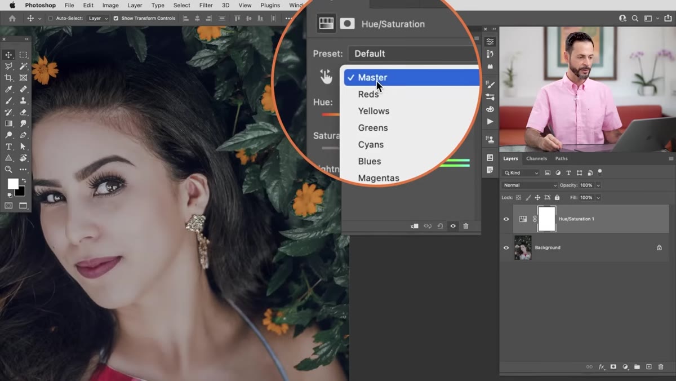Delete layer using Layers panel trash
The width and height of the screenshot is (676, 381).
pos(661,367)
